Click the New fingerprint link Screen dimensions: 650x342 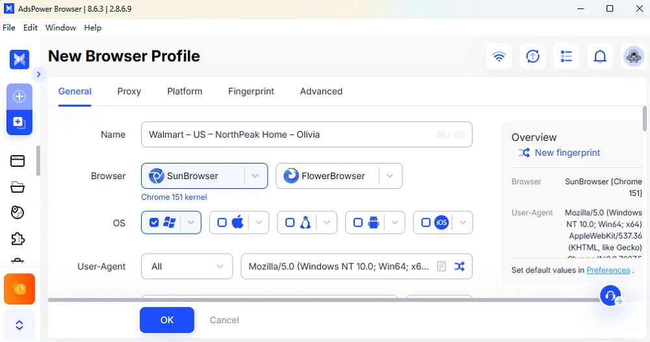pos(567,153)
